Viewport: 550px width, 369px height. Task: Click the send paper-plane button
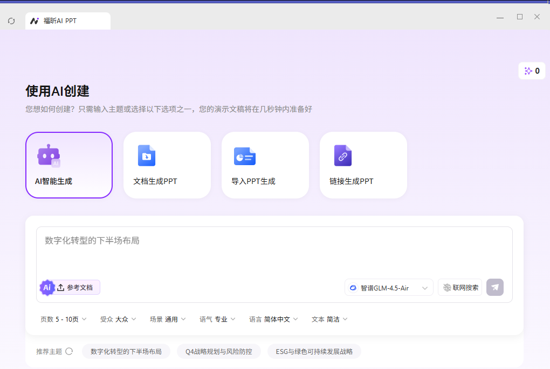point(494,287)
